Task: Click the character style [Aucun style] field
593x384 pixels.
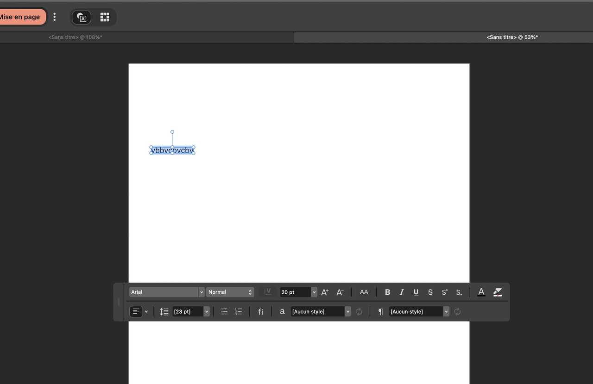Action: (x=318, y=311)
